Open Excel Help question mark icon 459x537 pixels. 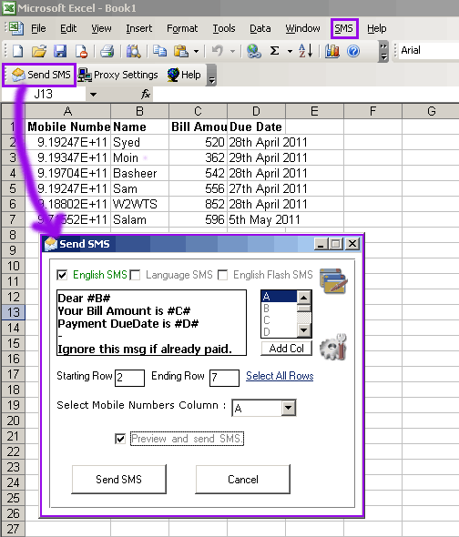[x=353, y=51]
